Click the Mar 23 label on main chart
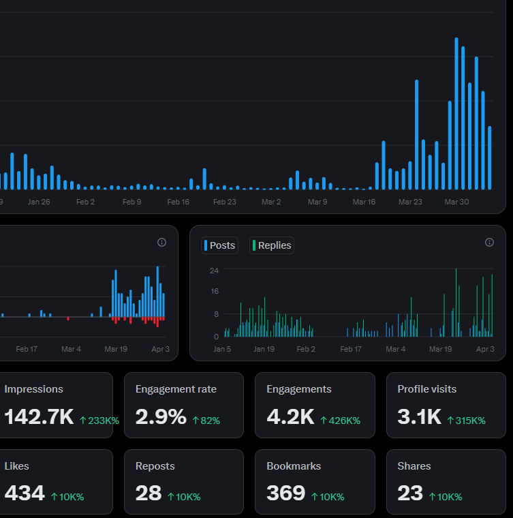This screenshot has width=513, height=518. [x=410, y=202]
